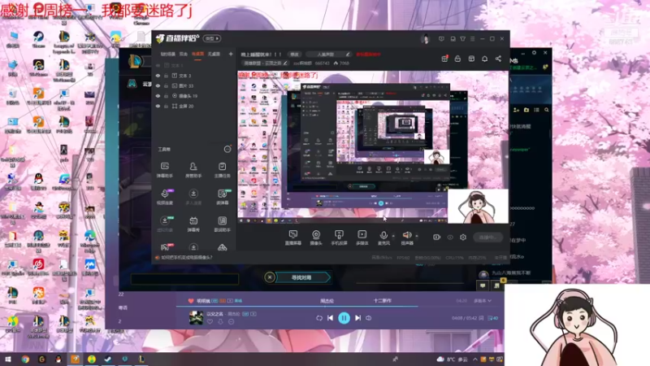Open the Windows Start button

pos(8,359)
